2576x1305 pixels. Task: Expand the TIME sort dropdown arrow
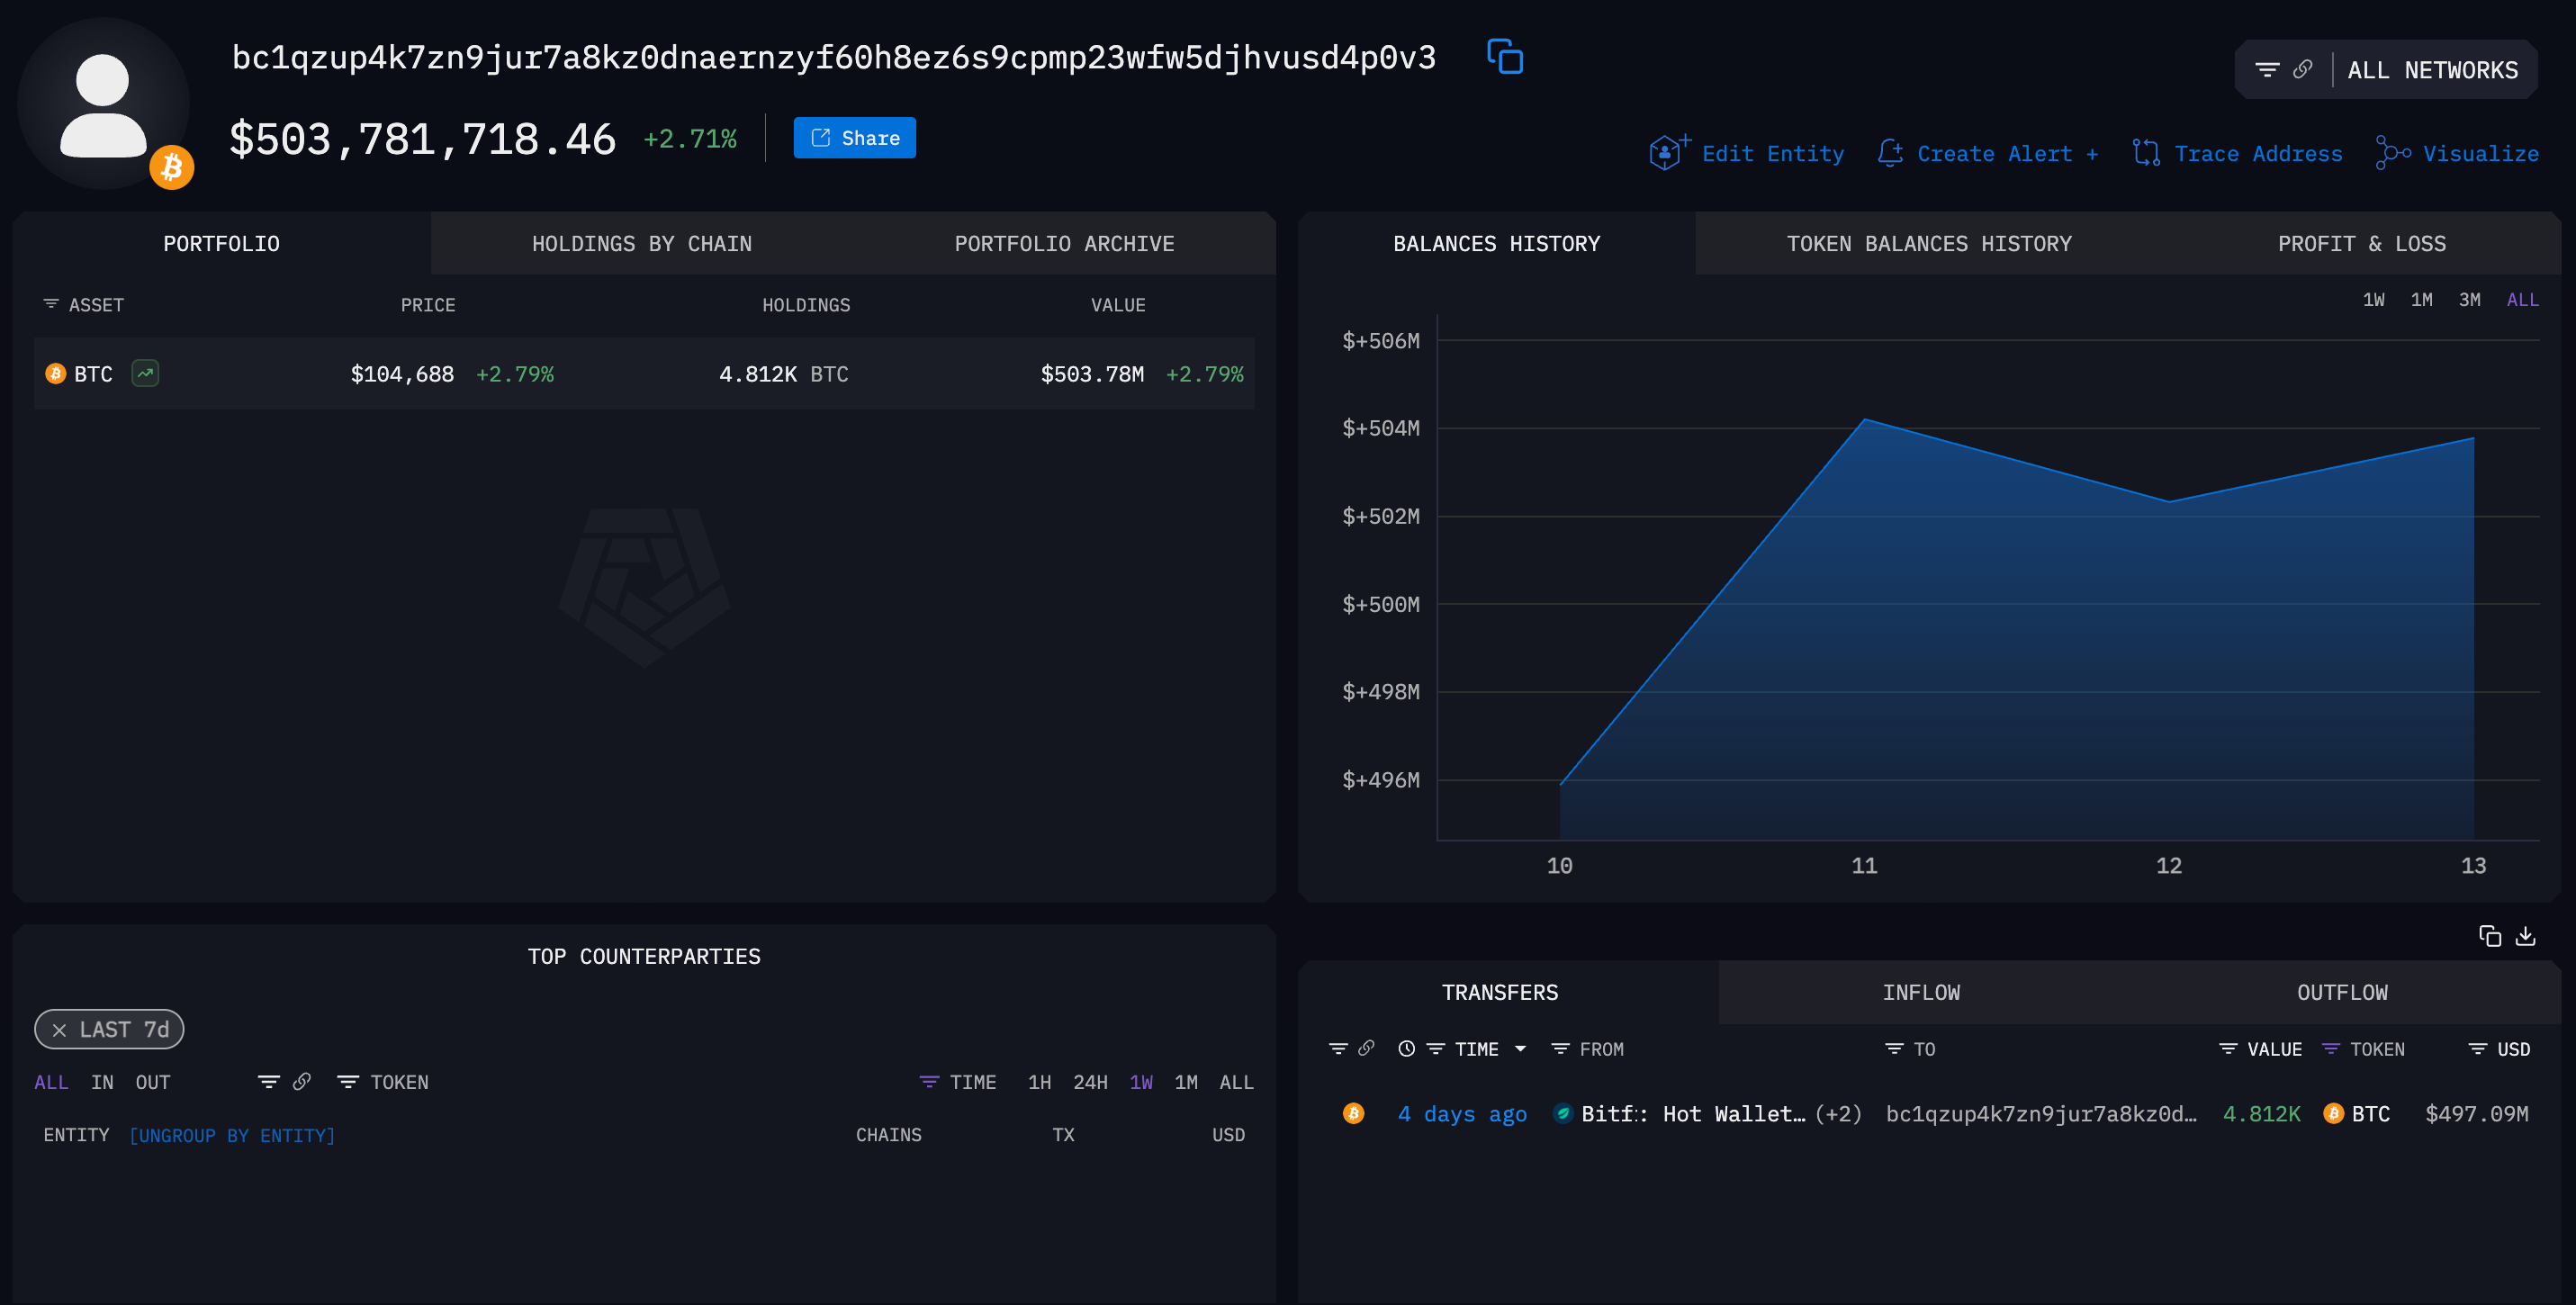click(x=1520, y=1049)
